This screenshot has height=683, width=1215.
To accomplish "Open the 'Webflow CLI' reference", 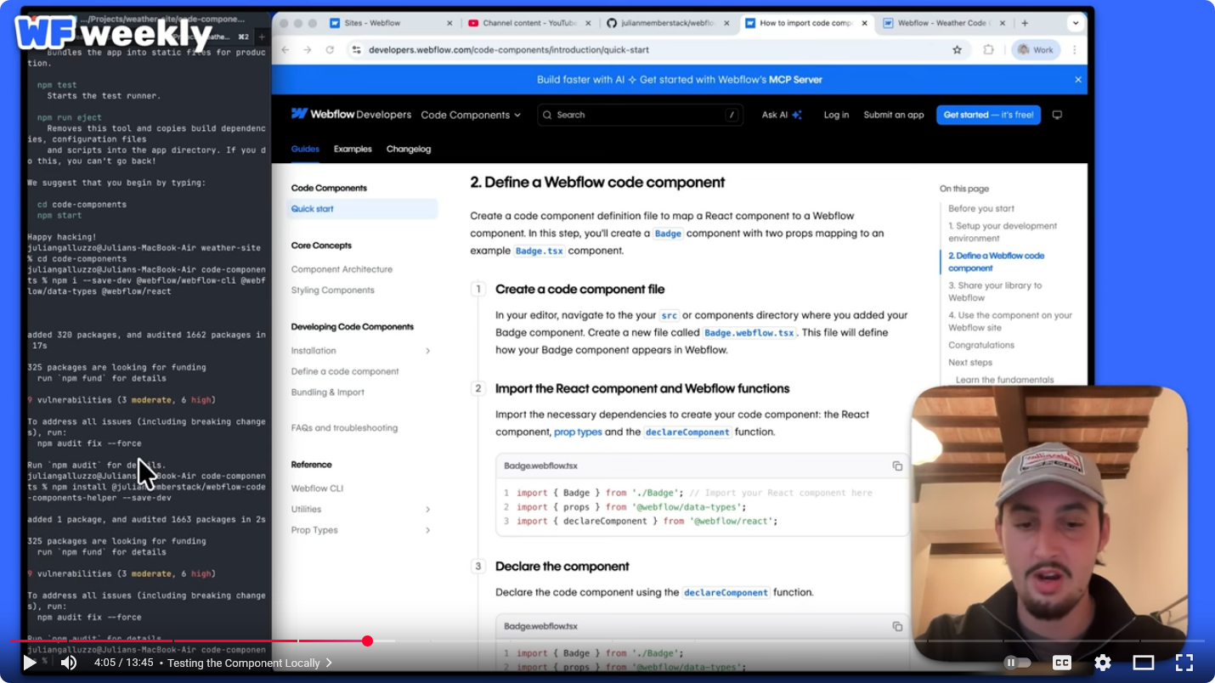I will tap(317, 488).
